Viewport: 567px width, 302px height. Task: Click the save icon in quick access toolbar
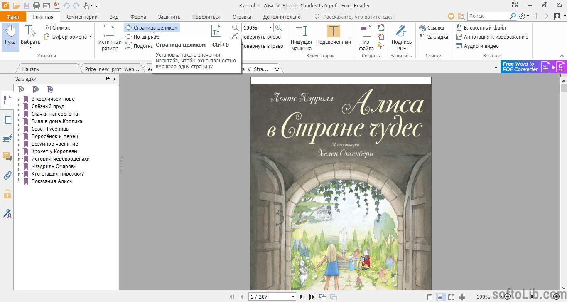(x=27, y=5)
